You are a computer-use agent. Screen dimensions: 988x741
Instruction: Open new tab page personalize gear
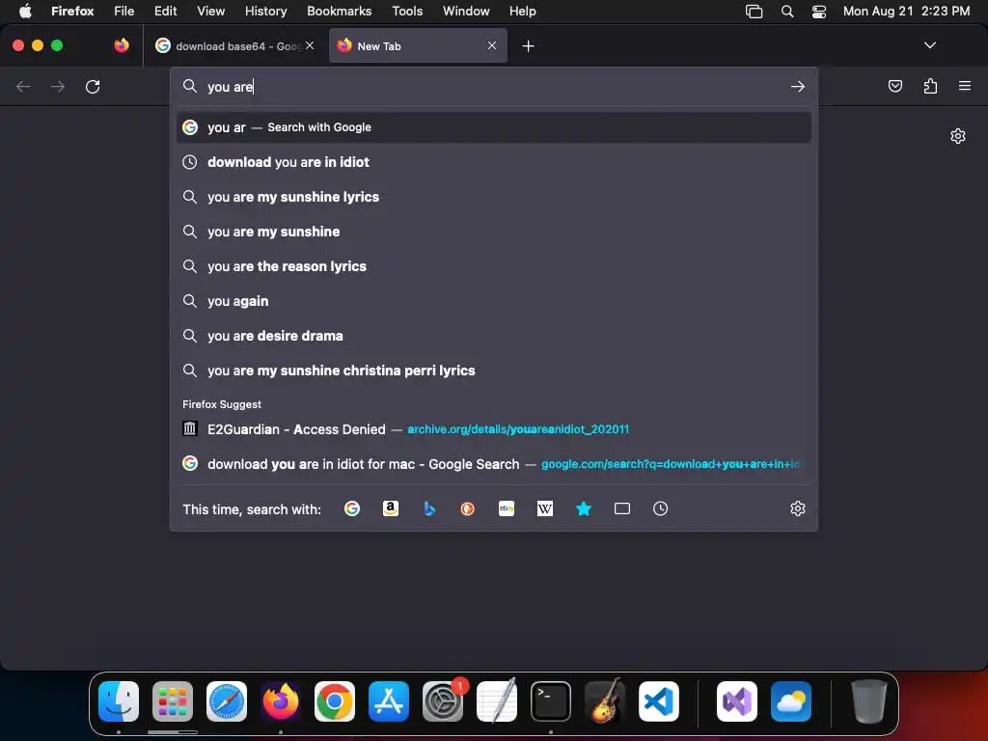click(x=958, y=136)
